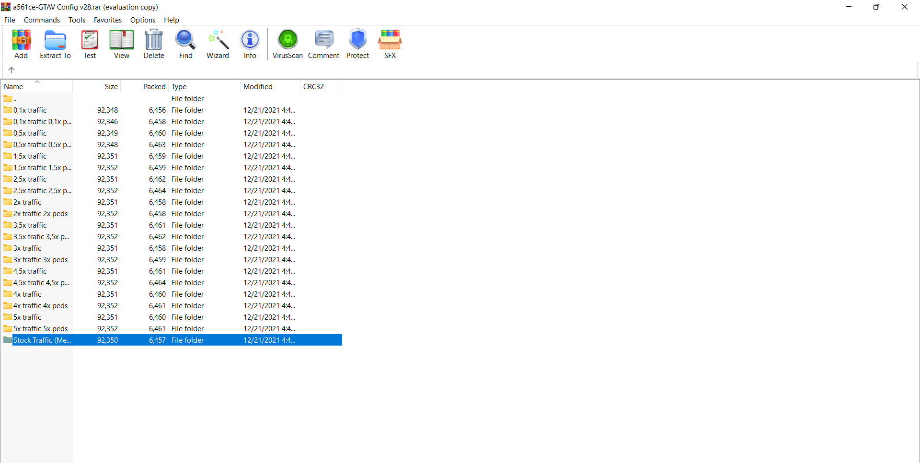Sort list by Packed column header

pos(144,87)
